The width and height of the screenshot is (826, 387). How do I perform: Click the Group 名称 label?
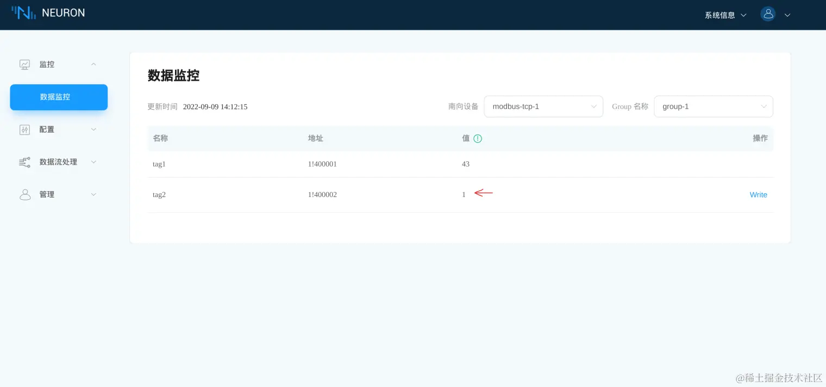point(630,107)
